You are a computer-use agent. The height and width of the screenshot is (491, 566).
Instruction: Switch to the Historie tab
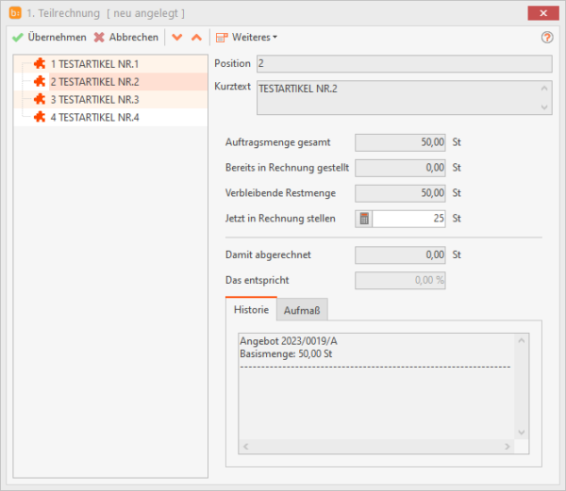point(251,310)
